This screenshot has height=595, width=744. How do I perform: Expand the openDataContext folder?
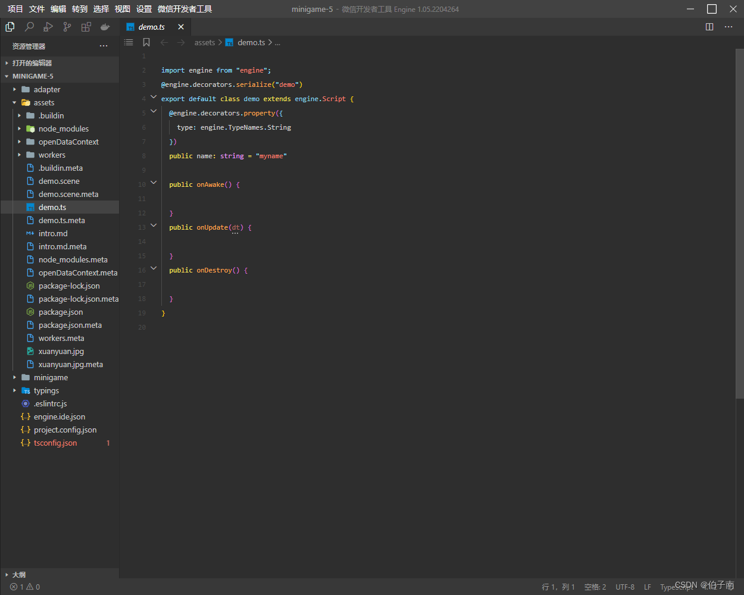pos(20,142)
